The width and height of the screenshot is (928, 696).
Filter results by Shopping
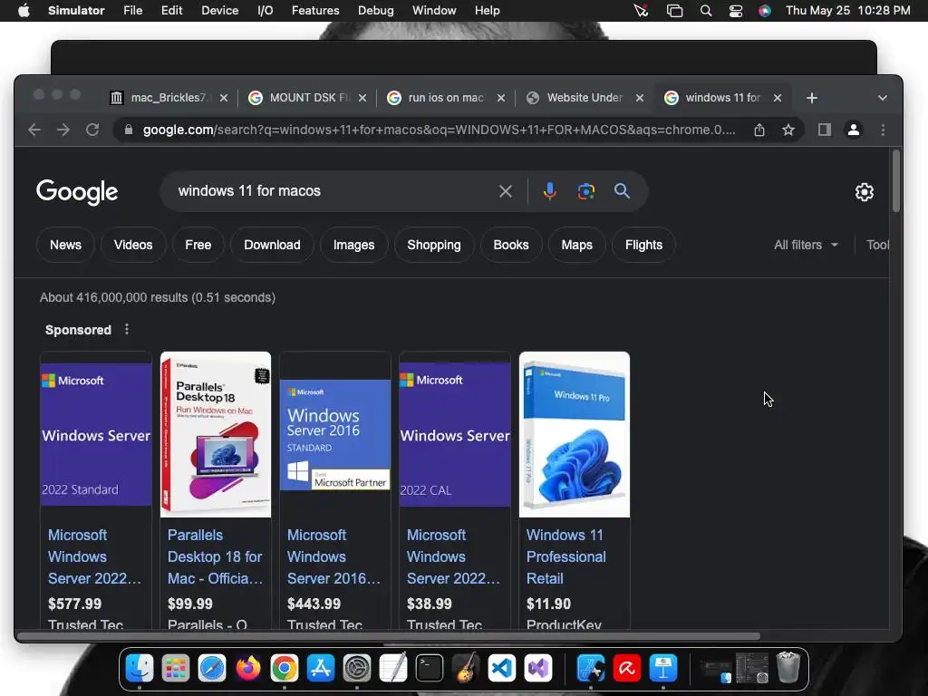pos(434,245)
